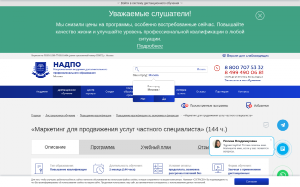Click the Искать search button
Screen dimensions: 300x187
pyautogui.click(x=201, y=69)
